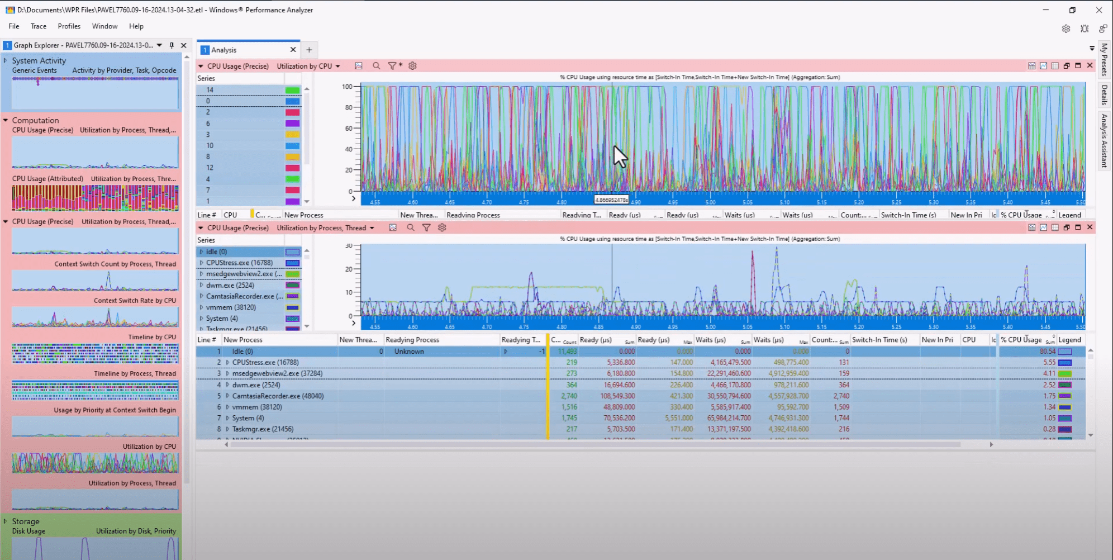Undock the Utilization by Process, Thread panel
Image resolution: width=1113 pixels, height=560 pixels.
(1067, 227)
